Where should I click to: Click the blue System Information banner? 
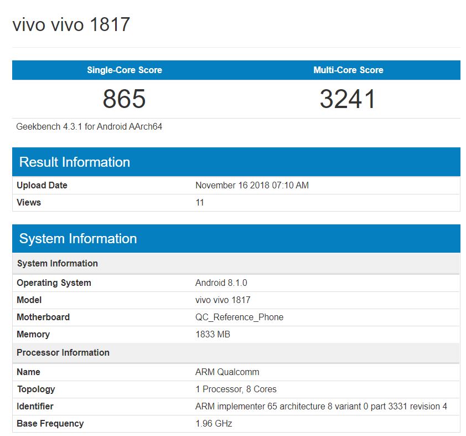[236, 239]
